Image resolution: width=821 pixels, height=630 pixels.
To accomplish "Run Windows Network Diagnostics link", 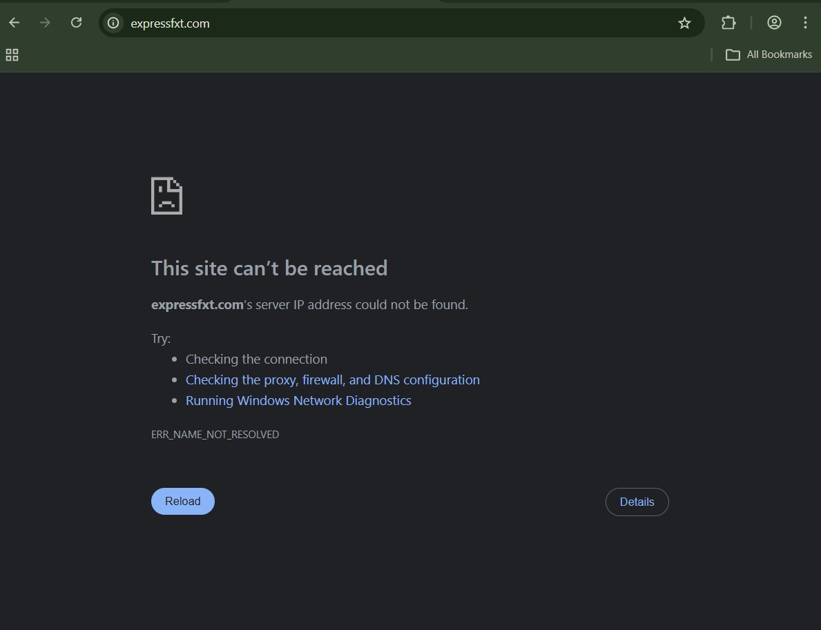I will pos(298,401).
